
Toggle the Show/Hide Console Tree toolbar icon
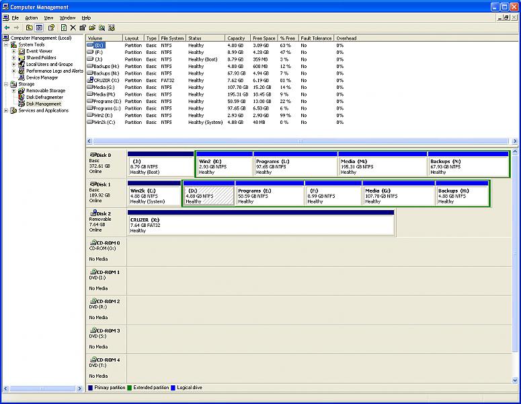39,28
